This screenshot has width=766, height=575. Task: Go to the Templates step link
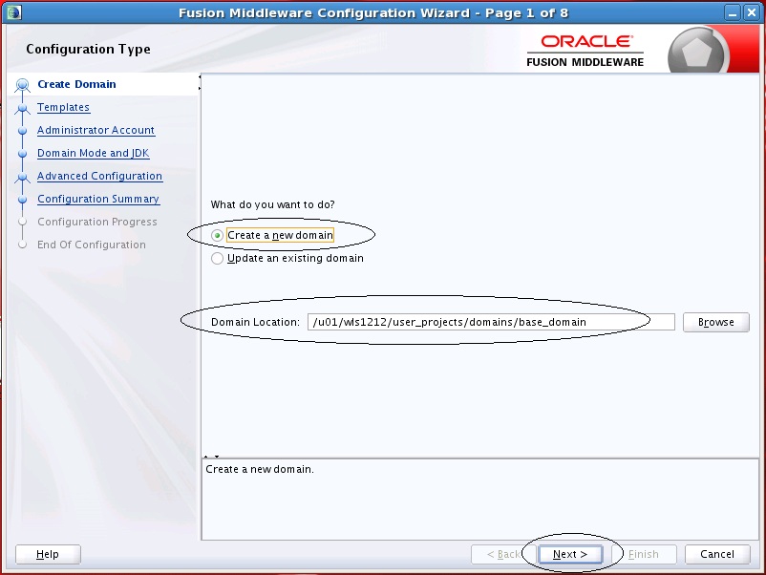click(63, 107)
